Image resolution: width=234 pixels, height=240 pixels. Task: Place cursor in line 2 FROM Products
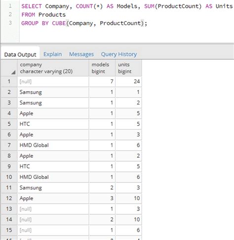click(43, 15)
